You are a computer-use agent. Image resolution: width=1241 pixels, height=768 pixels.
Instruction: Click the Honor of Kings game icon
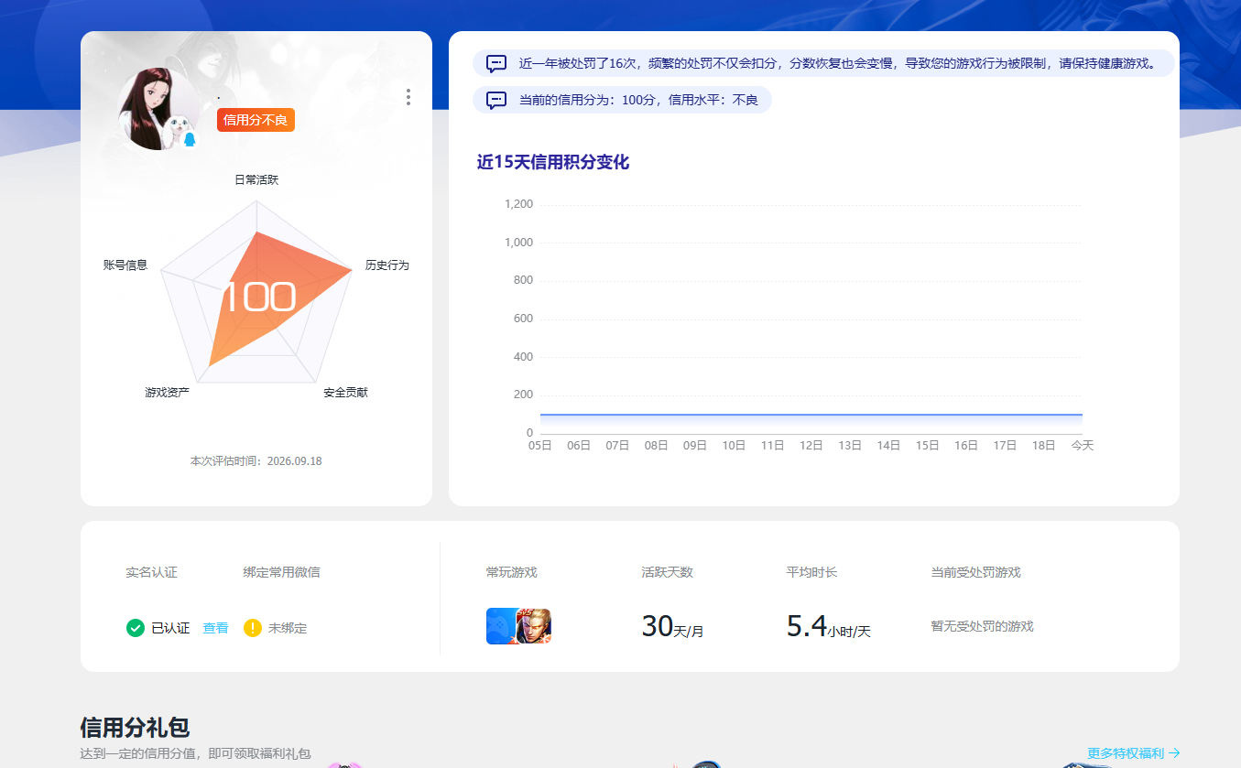(535, 626)
